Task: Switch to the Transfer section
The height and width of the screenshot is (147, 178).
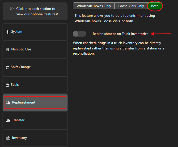Action: coord(35,120)
